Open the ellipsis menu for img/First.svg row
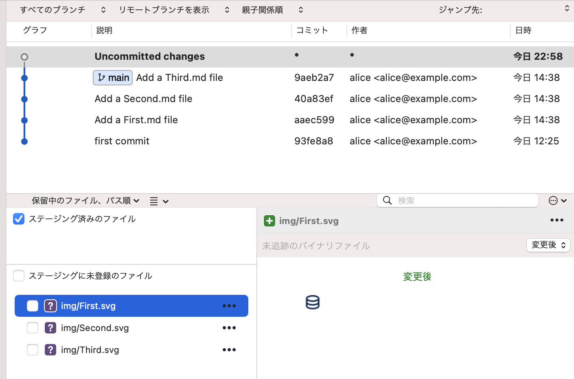The height and width of the screenshot is (379, 574). tap(229, 306)
